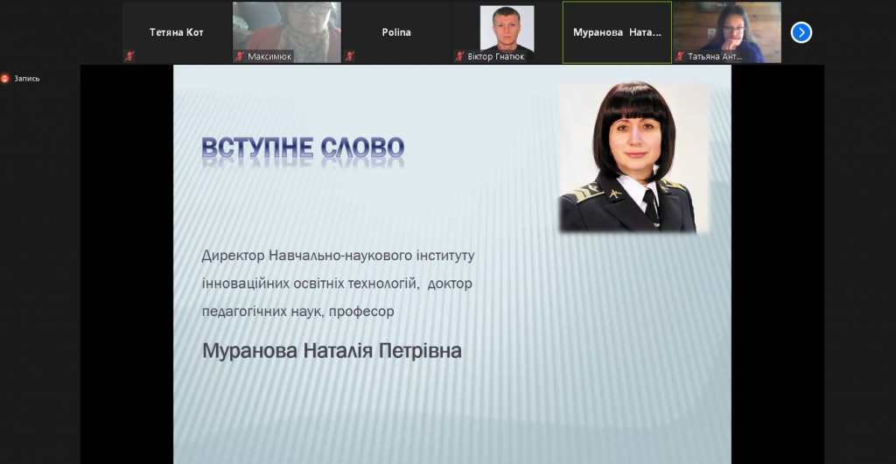The width and height of the screenshot is (896, 464).
Task: Click the Запись recording label
Action: point(27,79)
